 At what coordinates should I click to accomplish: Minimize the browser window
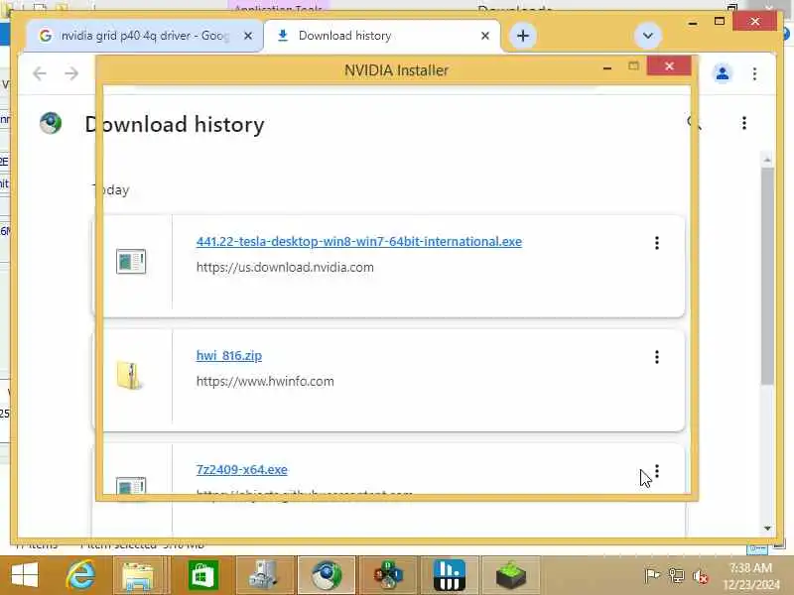[x=693, y=23]
